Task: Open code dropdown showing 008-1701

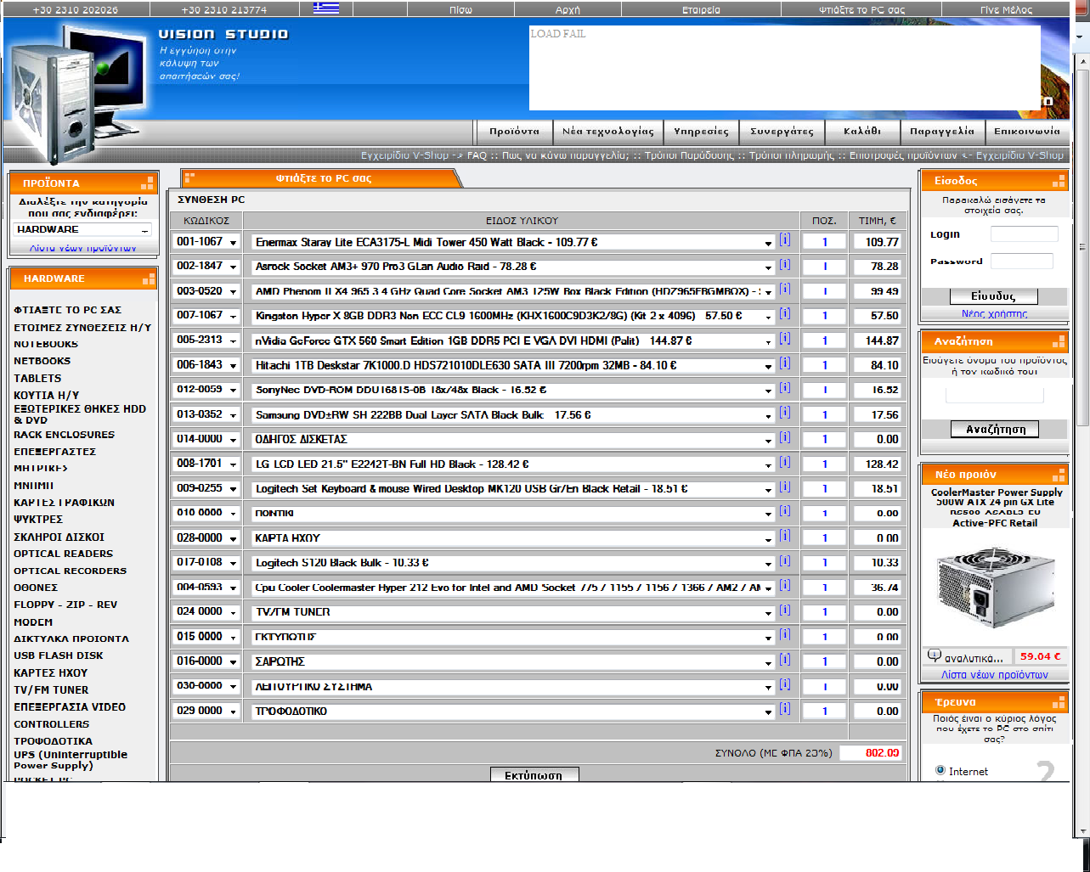Action: pos(206,464)
